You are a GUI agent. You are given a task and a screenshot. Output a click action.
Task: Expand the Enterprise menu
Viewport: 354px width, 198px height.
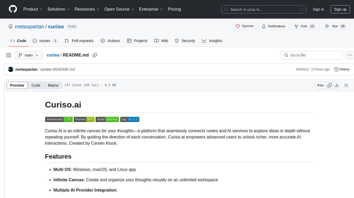(x=151, y=9)
